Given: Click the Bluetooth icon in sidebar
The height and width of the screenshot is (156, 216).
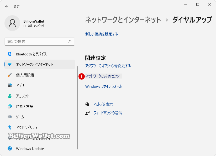Looking at the screenshot, I should 10,54.
